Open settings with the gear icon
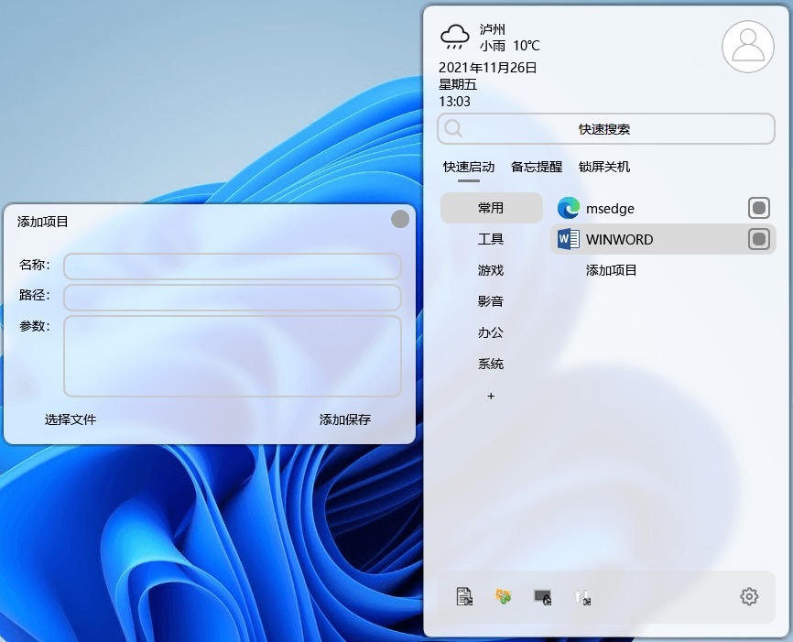 click(x=749, y=597)
